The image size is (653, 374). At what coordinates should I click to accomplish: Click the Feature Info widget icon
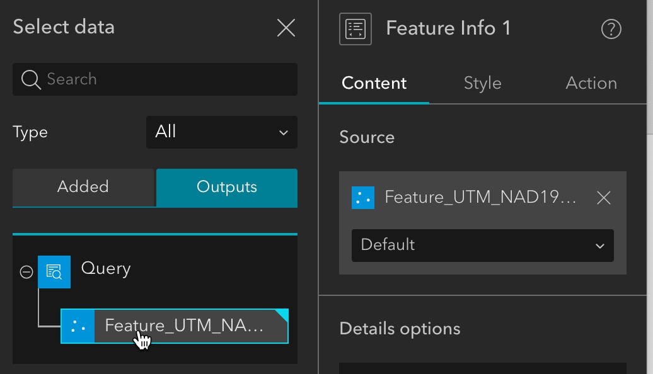click(355, 28)
